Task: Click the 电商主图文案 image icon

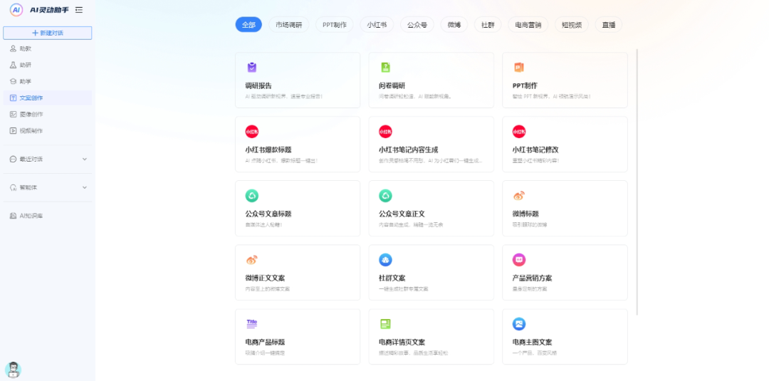Action: click(x=519, y=324)
